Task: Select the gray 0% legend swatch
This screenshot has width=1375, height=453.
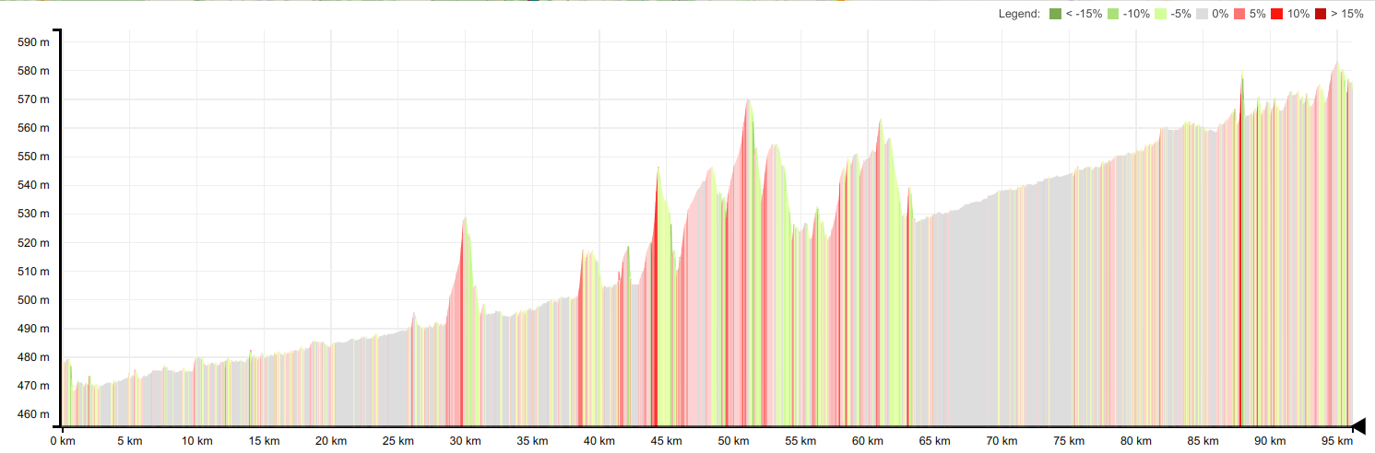Action: click(x=1203, y=14)
